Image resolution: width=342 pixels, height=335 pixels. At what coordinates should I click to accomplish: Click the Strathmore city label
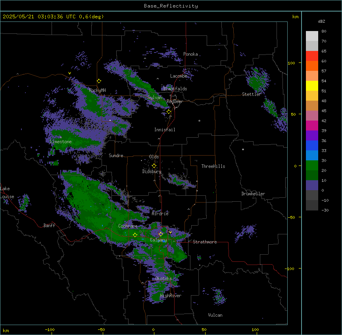click(x=205, y=242)
